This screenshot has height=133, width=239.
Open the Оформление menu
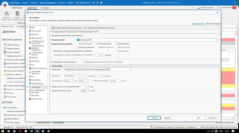point(84,3)
